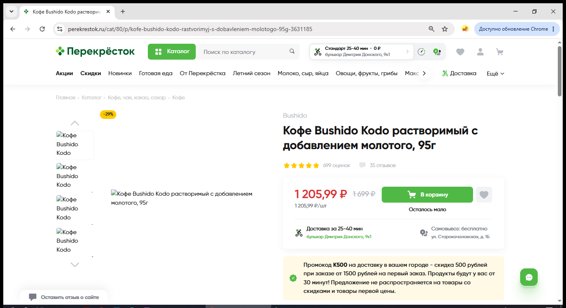Open the Bushido brand link
The height and width of the screenshot is (308, 566).
tap(295, 116)
